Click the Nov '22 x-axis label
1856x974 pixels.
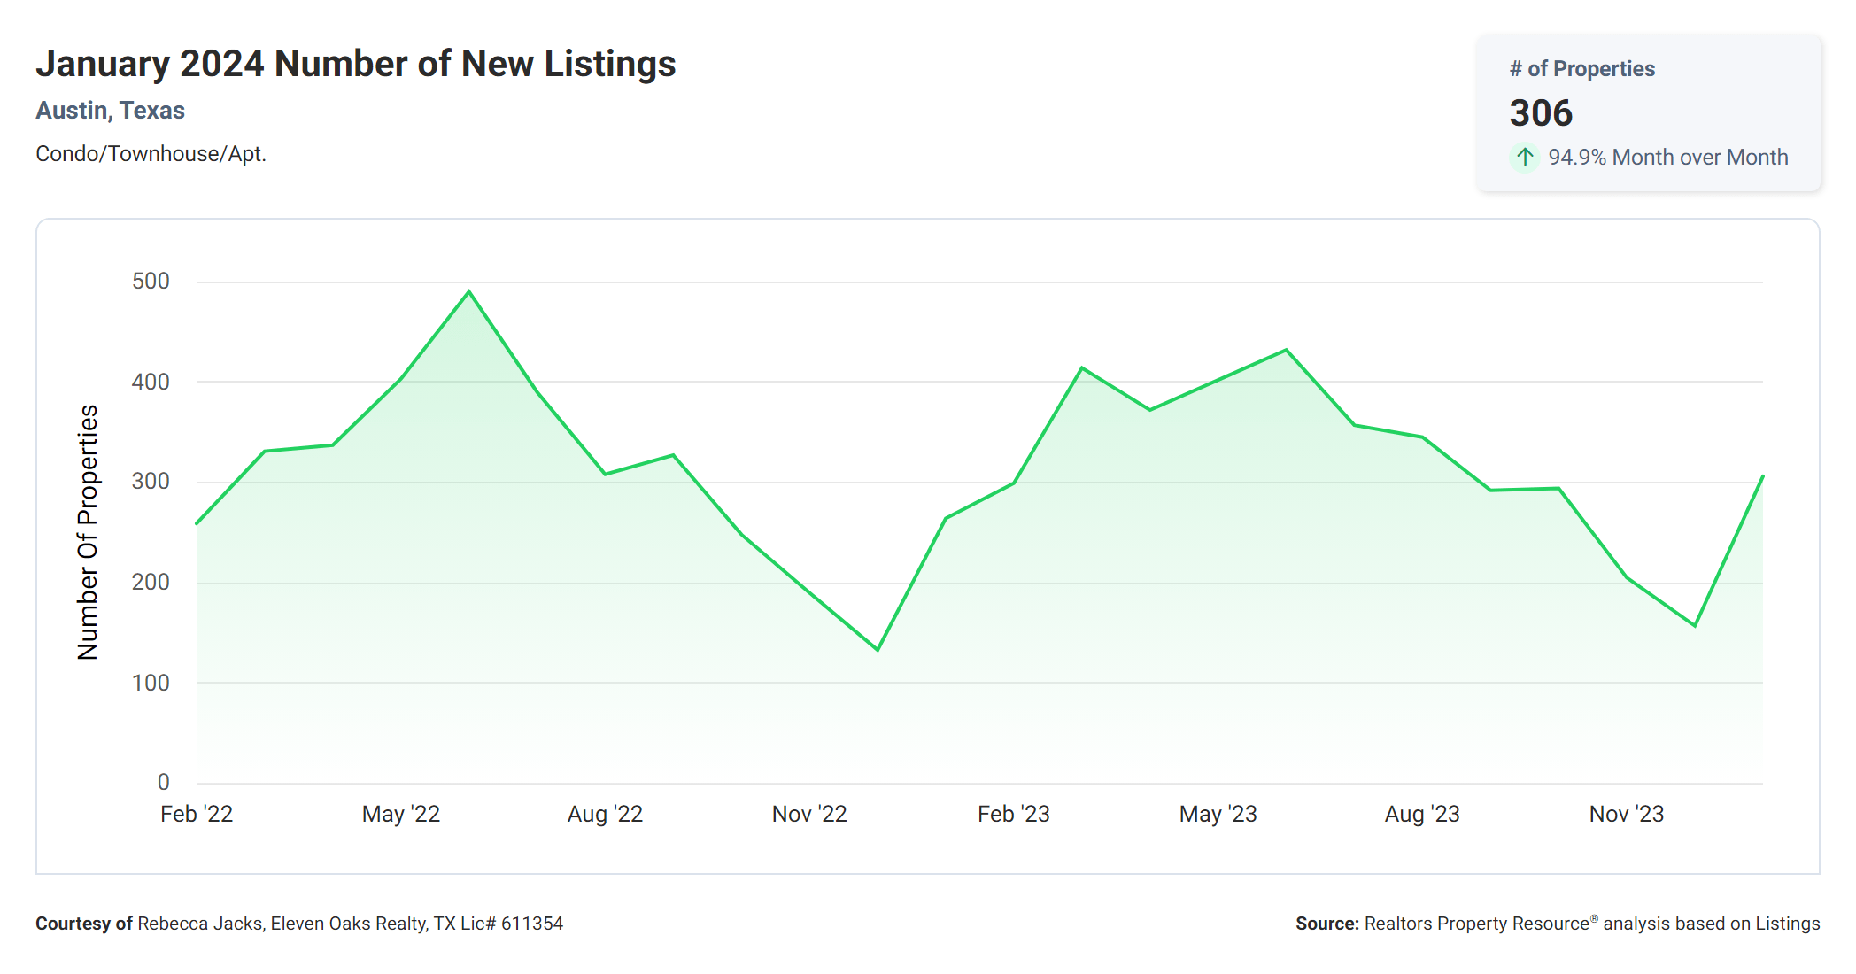tap(809, 814)
